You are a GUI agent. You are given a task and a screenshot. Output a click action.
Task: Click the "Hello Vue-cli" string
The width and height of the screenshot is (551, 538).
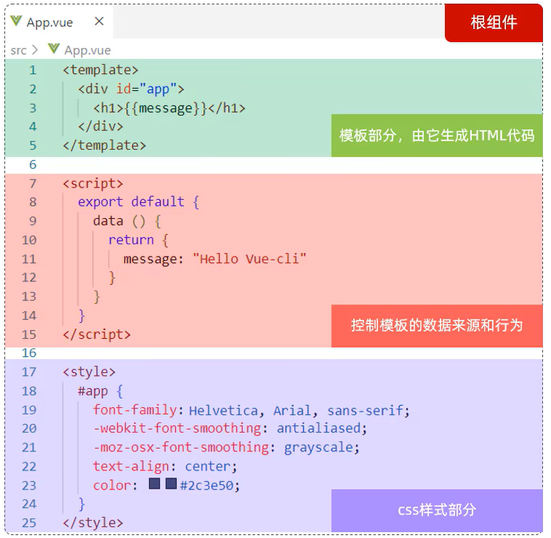coord(249,259)
